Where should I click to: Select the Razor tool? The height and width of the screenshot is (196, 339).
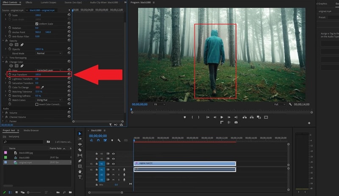click(x=80, y=150)
